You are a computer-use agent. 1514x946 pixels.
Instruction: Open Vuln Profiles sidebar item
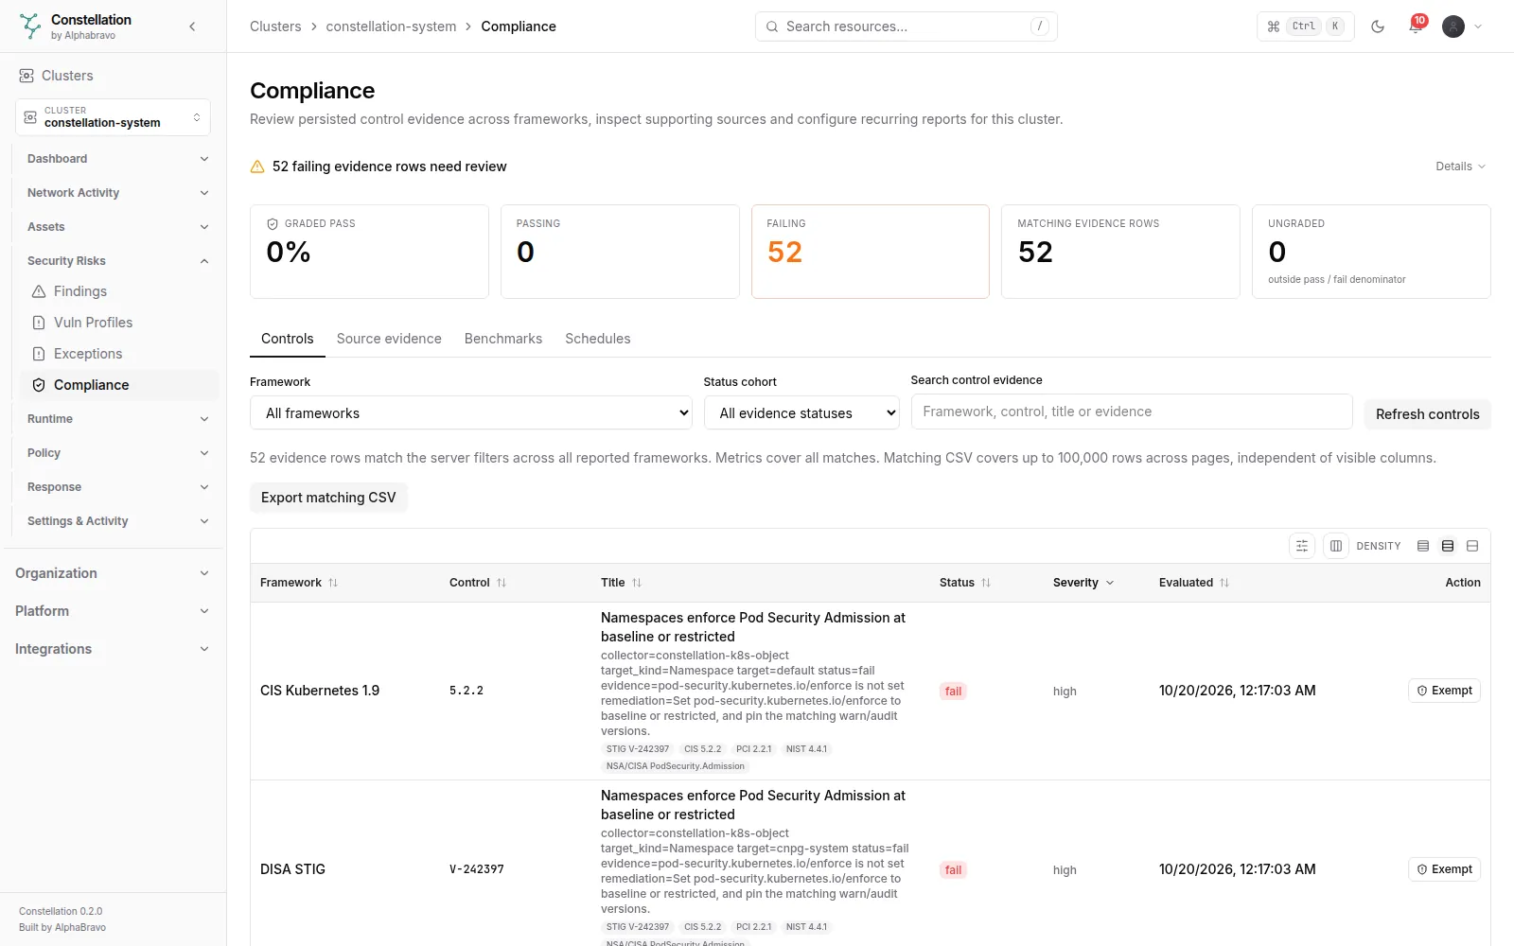point(119,323)
